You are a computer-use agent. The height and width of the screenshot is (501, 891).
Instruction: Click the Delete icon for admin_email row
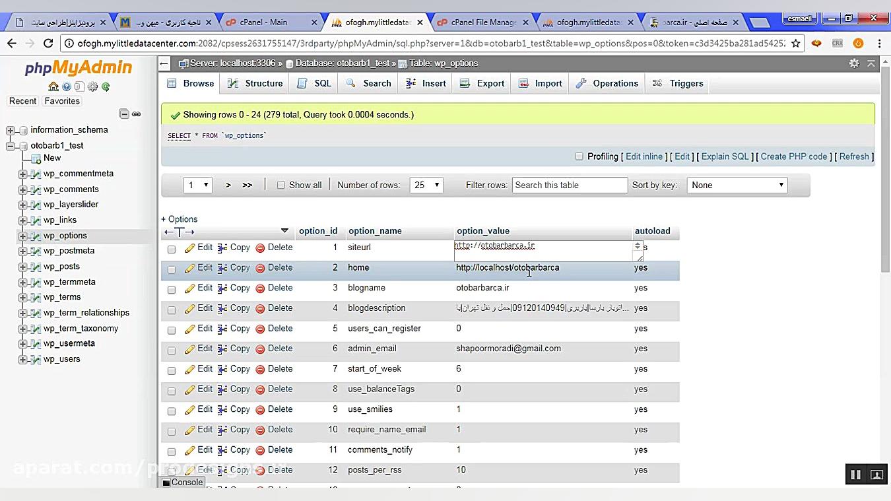coord(260,349)
